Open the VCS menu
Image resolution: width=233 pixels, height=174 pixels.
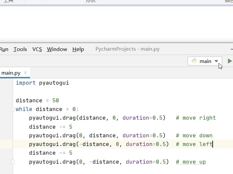(37, 49)
